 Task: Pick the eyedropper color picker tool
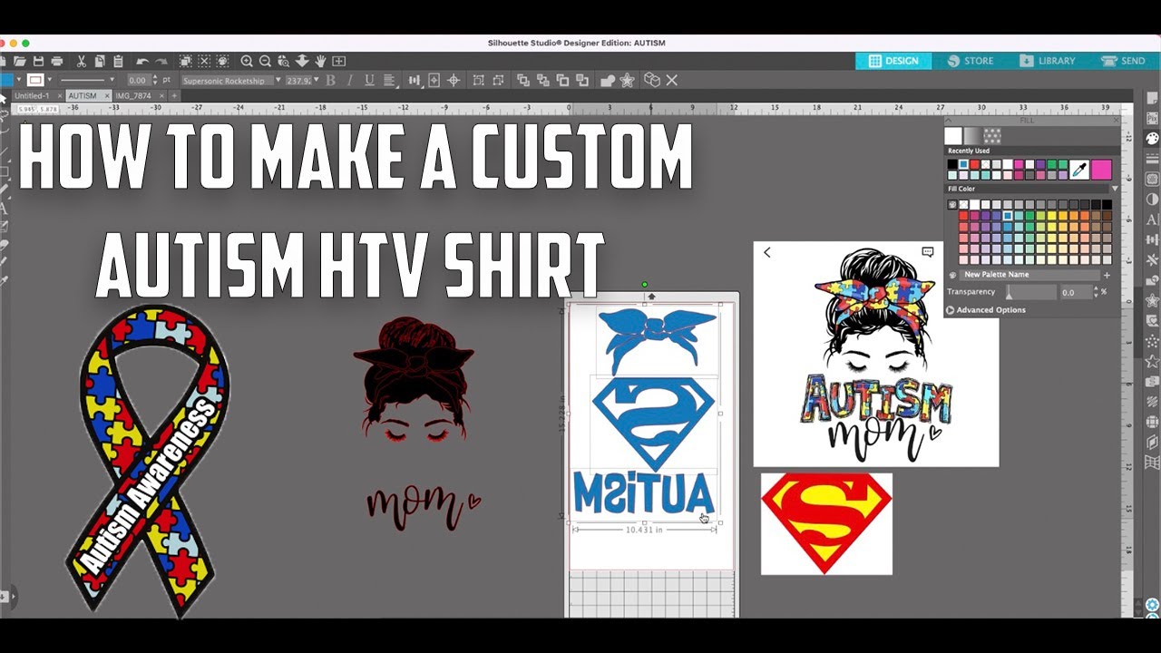(1079, 170)
